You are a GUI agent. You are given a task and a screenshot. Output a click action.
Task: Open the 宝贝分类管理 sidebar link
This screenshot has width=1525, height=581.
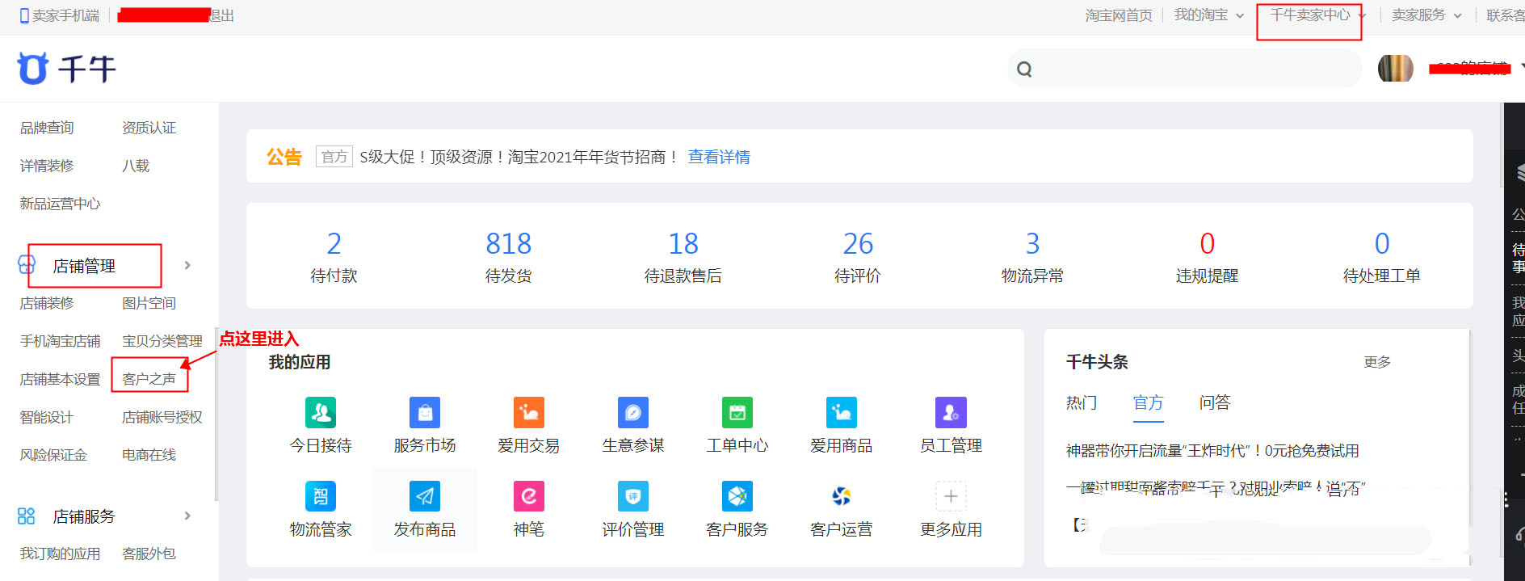pyautogui.click(x=162, y=341)
